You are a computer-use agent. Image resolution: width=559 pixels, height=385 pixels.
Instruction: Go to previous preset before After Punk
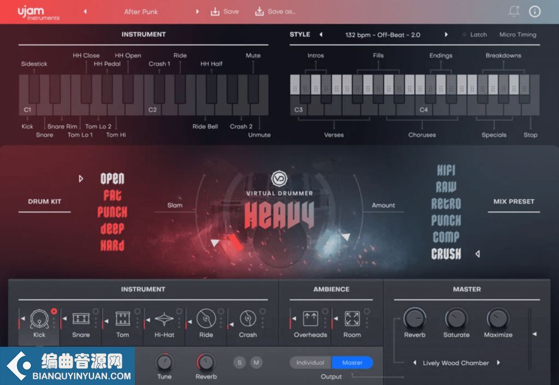tap(85, 11)
